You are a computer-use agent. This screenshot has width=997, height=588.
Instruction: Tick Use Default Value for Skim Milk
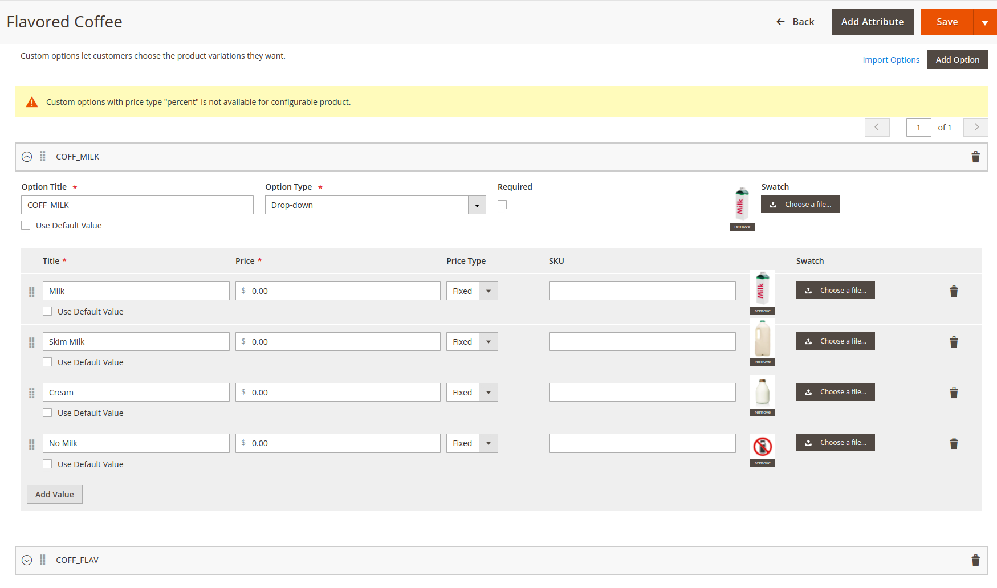(47, 362)
